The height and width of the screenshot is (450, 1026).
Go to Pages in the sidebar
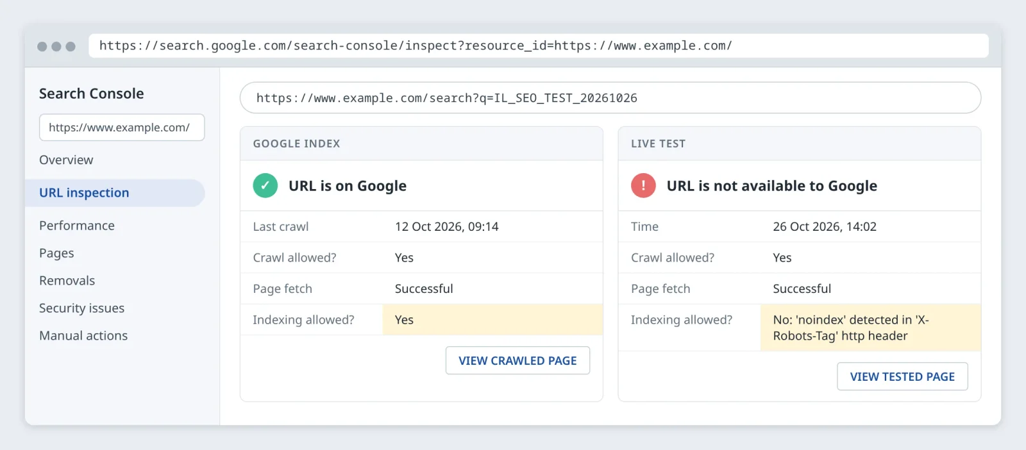click(x=56, y=253)
